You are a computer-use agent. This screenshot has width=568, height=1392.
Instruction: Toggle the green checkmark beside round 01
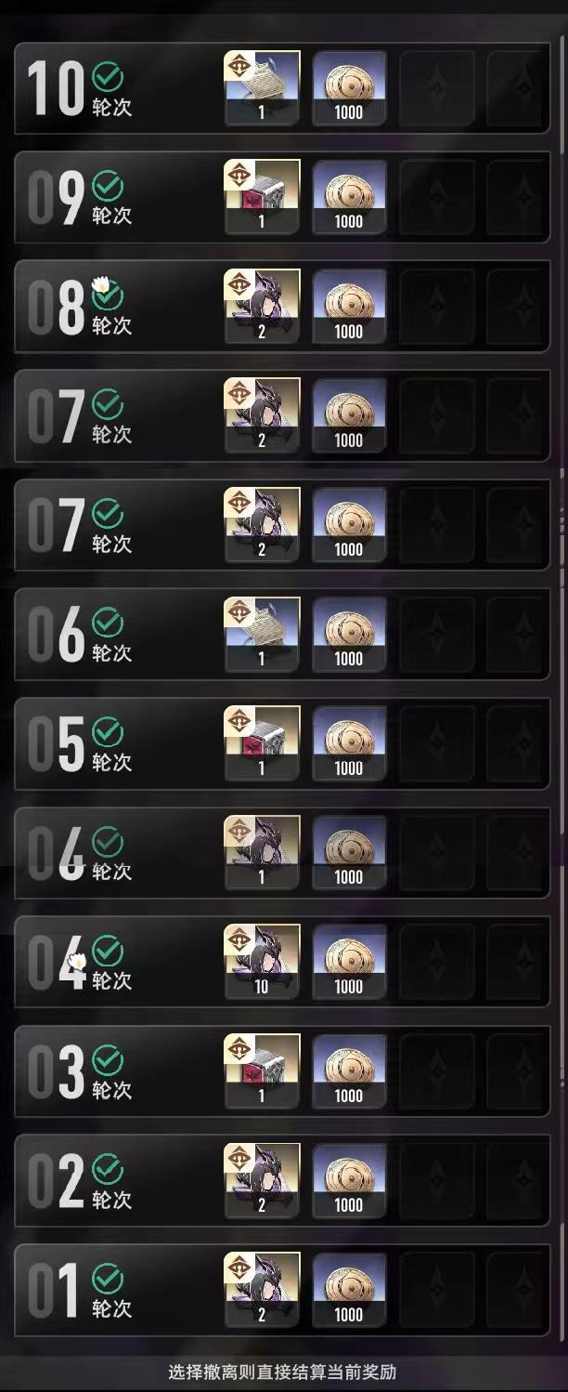tap(109, 1279)
